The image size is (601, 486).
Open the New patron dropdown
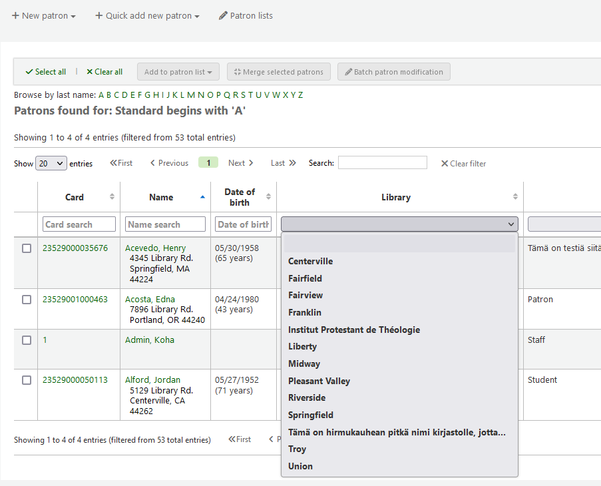tap(44, 16)
